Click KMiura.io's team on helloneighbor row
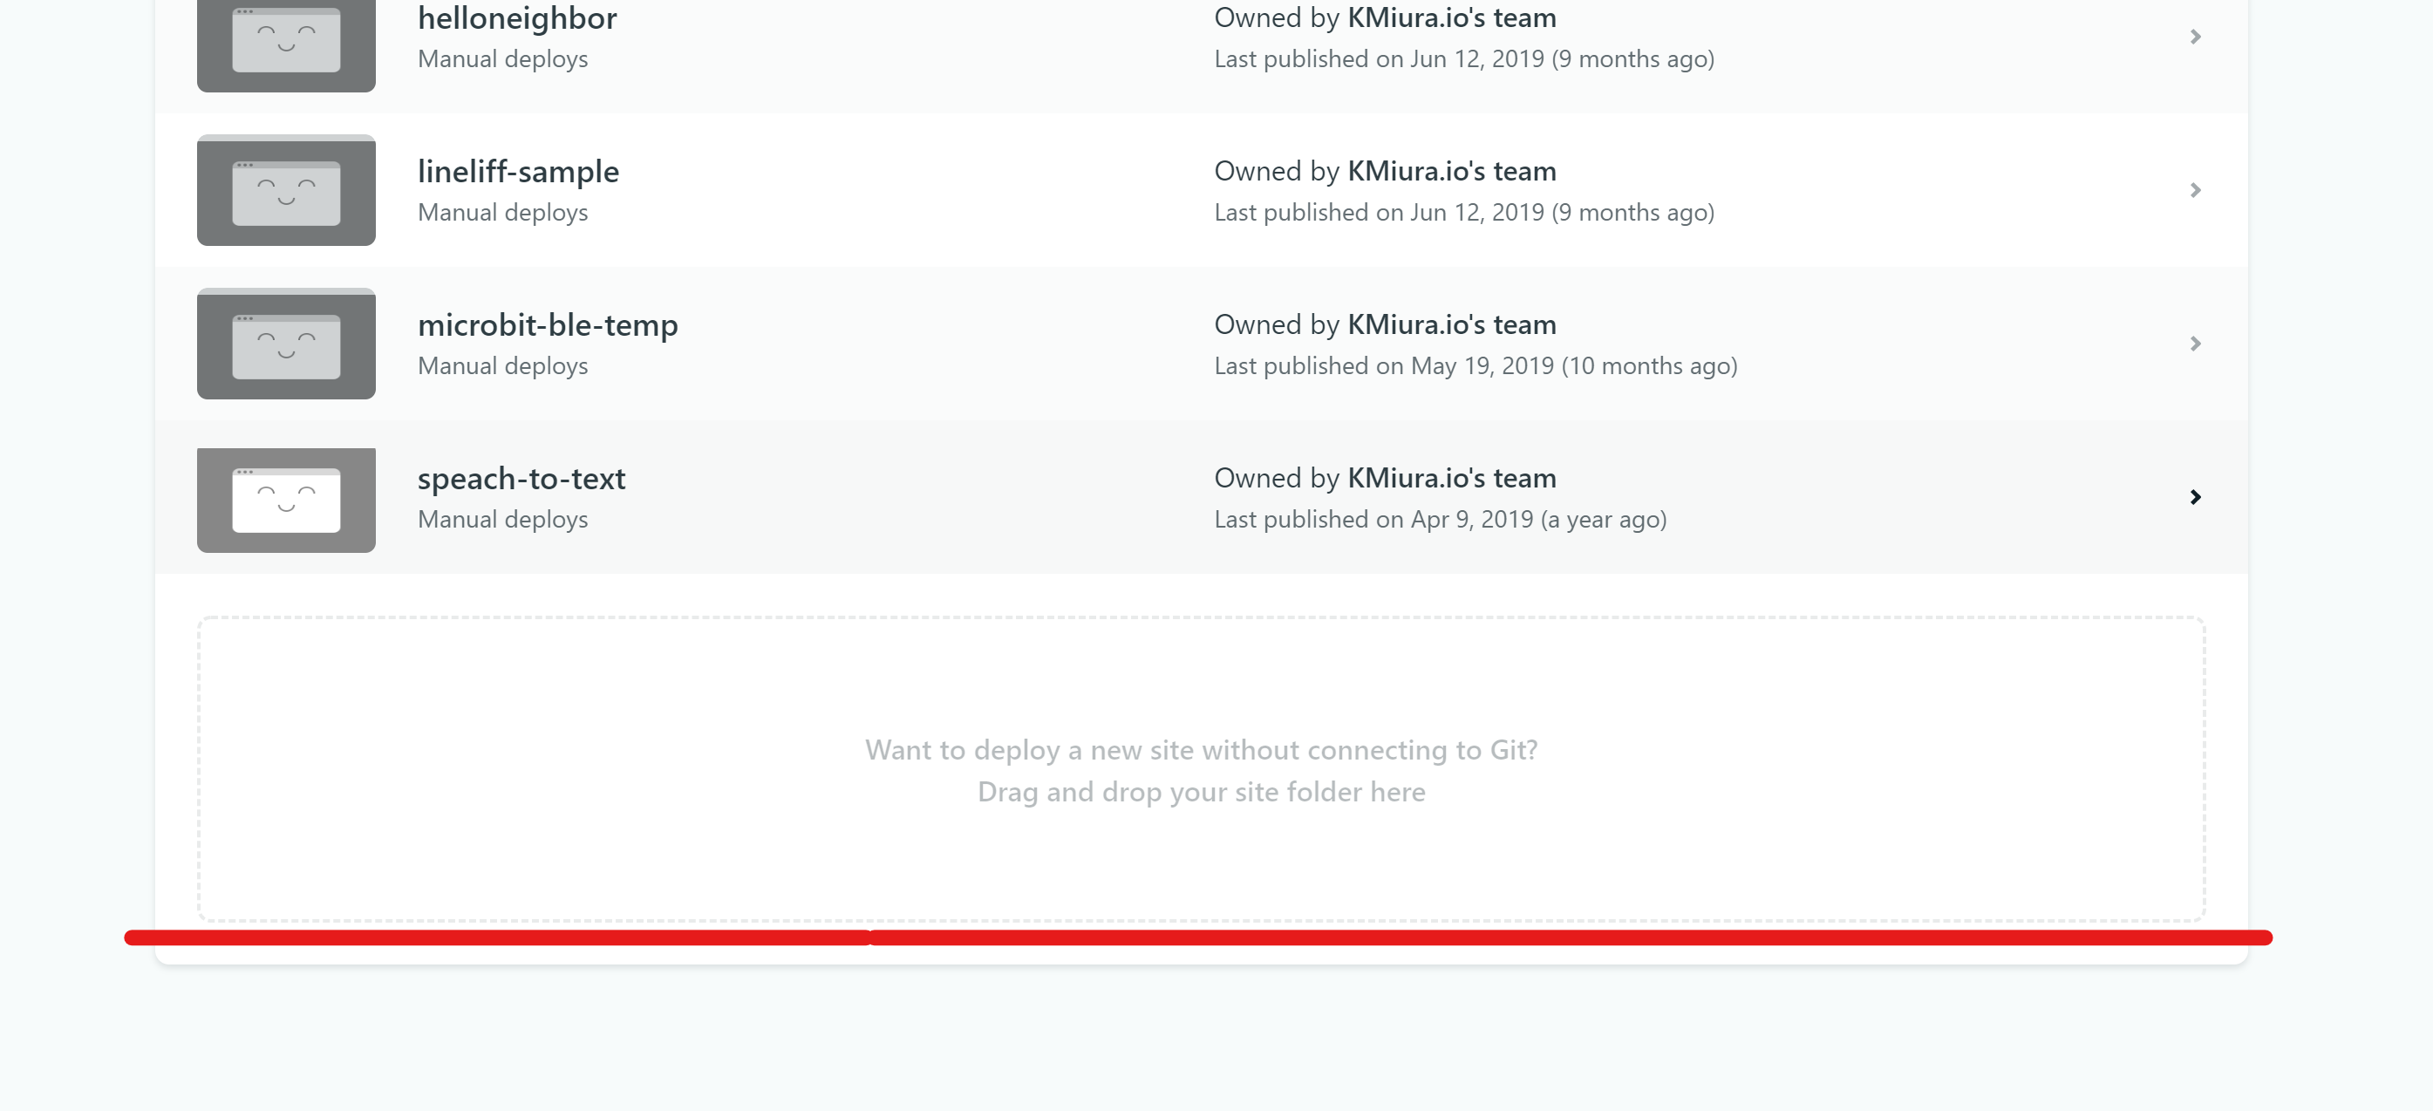Screen dimensions: 2433x1111 (x=1451, y=18)
